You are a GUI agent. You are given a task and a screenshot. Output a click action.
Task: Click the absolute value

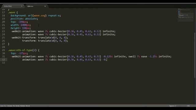[x=31, y=19]
